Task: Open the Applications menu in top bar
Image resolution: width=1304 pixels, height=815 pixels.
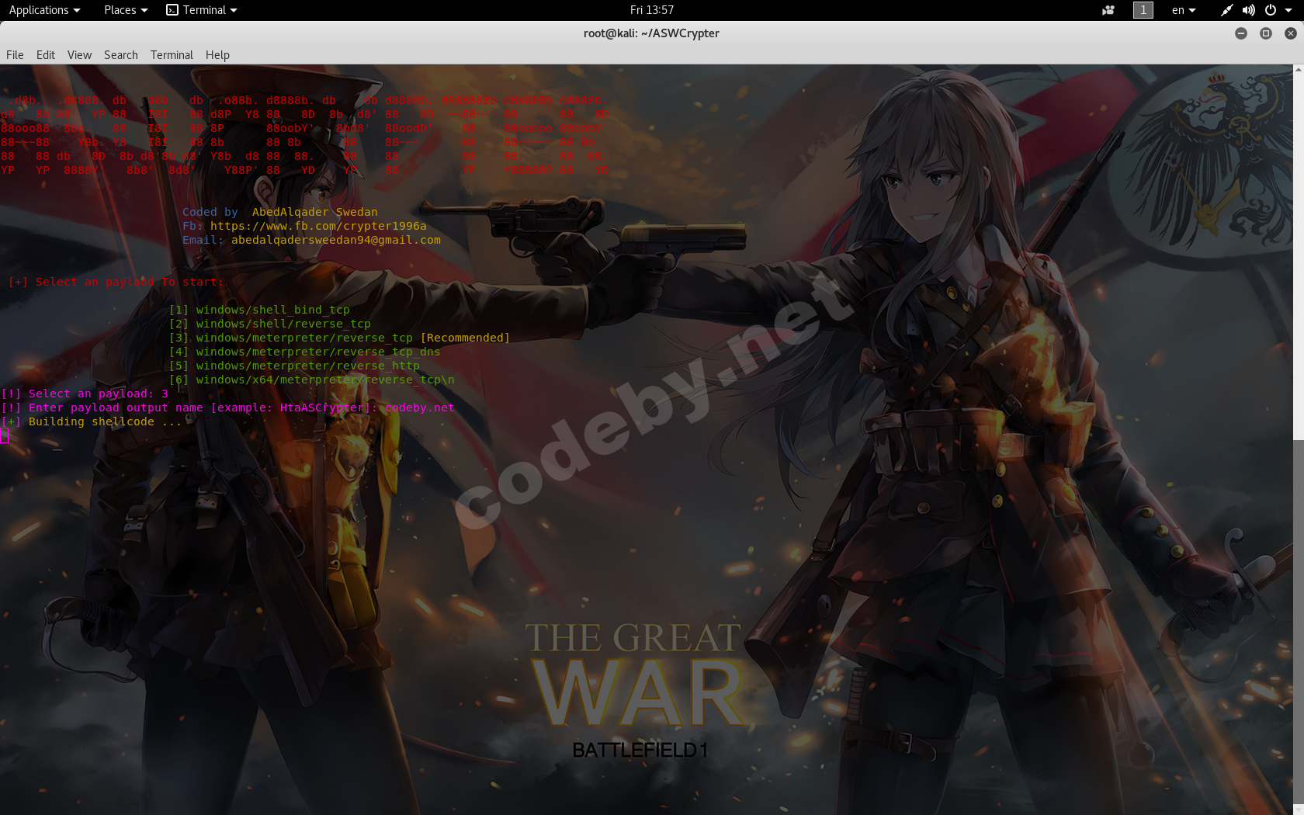Action: tap(44, 10)
